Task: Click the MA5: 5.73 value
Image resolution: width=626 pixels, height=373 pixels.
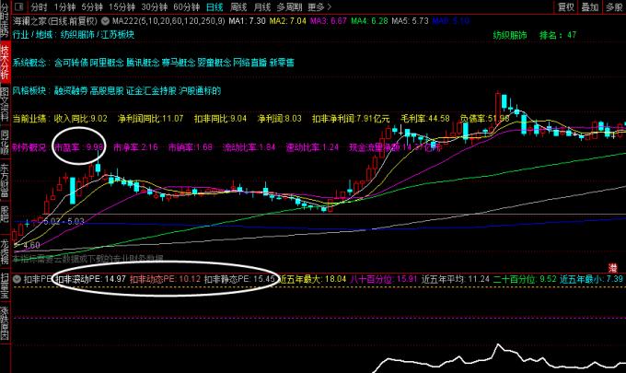Action: [x=410, y=21]
